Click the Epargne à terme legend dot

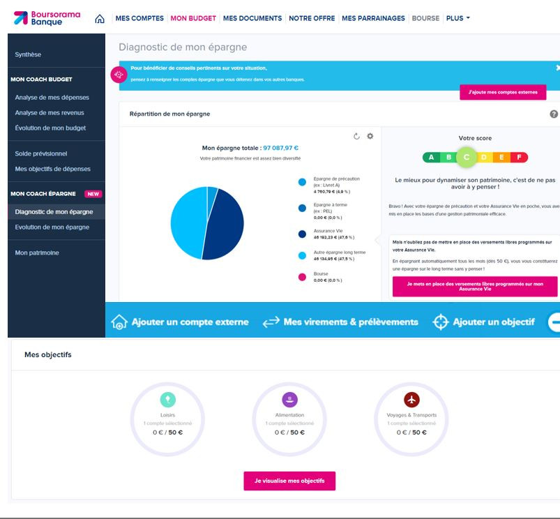pos(302,209)
